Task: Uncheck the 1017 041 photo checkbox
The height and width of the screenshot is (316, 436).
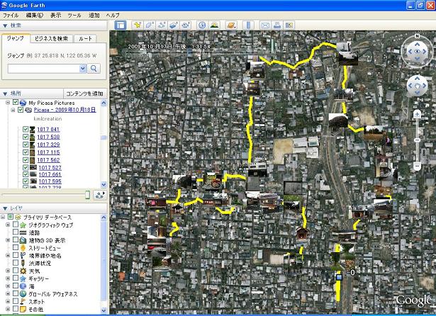Action: 26,129
